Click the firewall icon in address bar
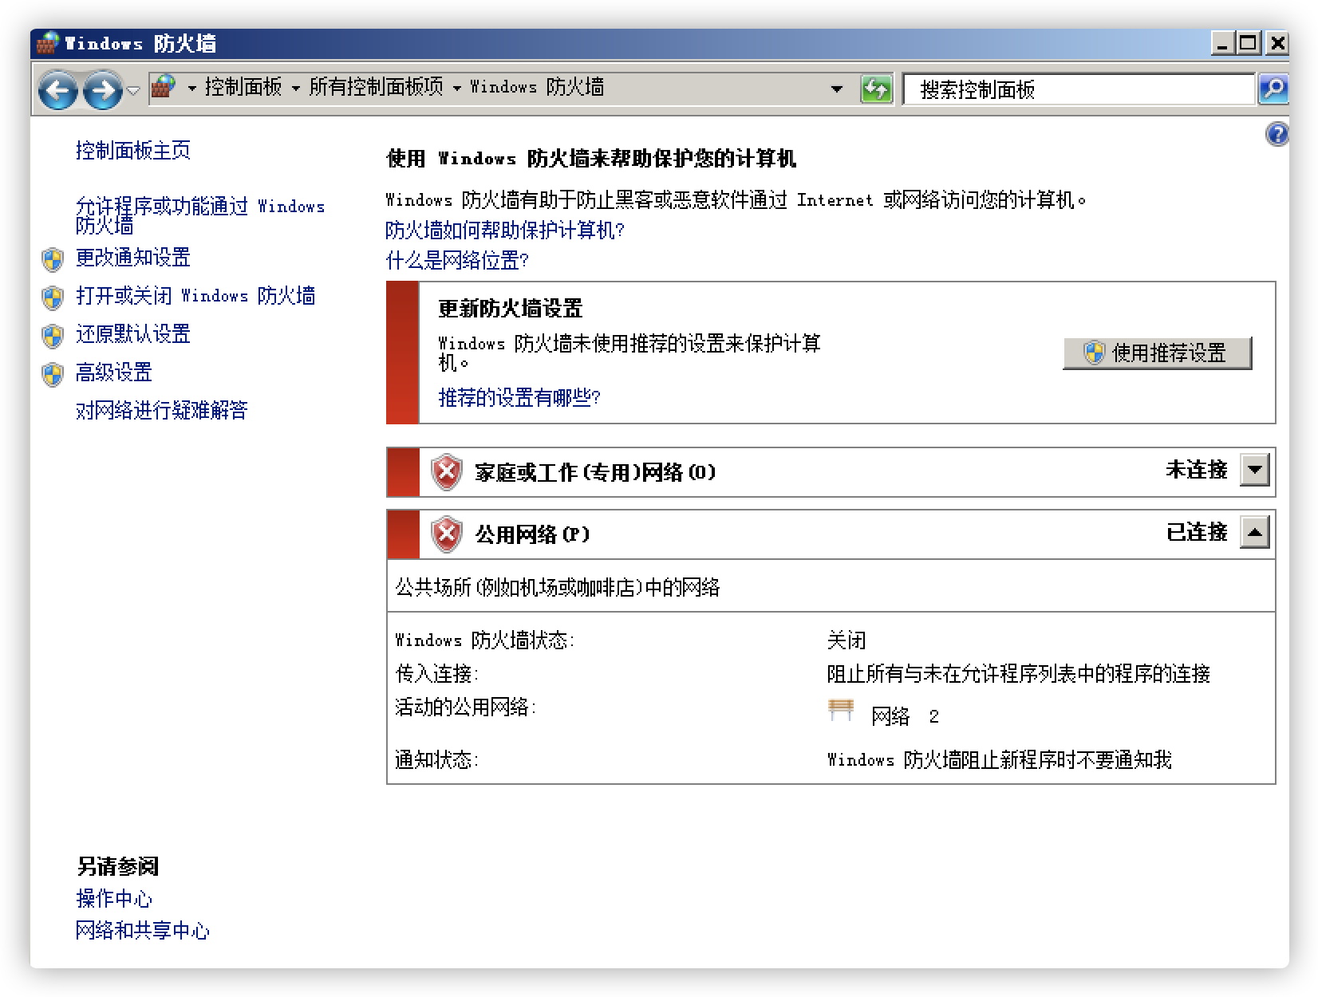The image size is (1318, 997). 164,86
